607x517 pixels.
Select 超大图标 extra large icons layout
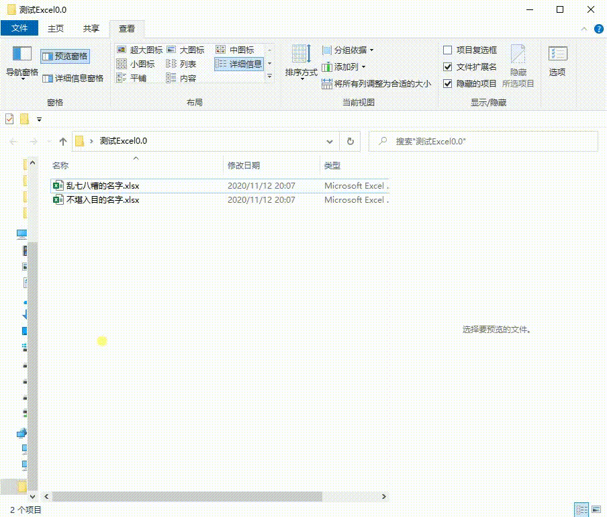[140, 50]
